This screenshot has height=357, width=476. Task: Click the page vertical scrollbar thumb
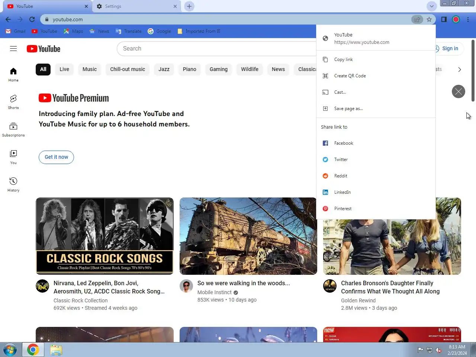[x=473, y=71]
